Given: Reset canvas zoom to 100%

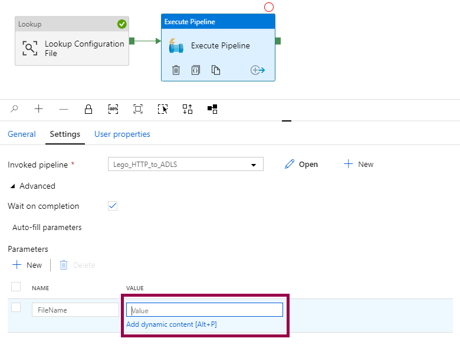Looking at the screenshot, I should (113, 109).
